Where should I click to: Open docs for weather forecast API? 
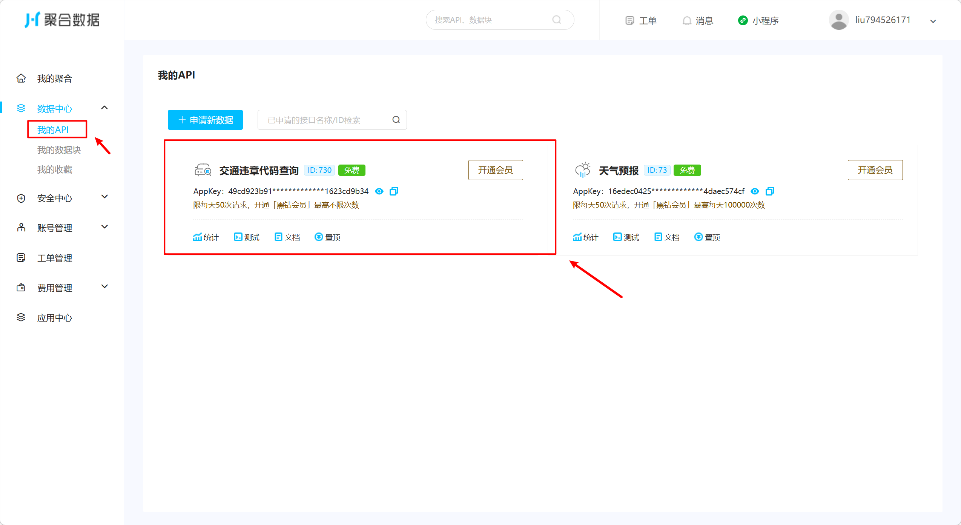[667, 237]
